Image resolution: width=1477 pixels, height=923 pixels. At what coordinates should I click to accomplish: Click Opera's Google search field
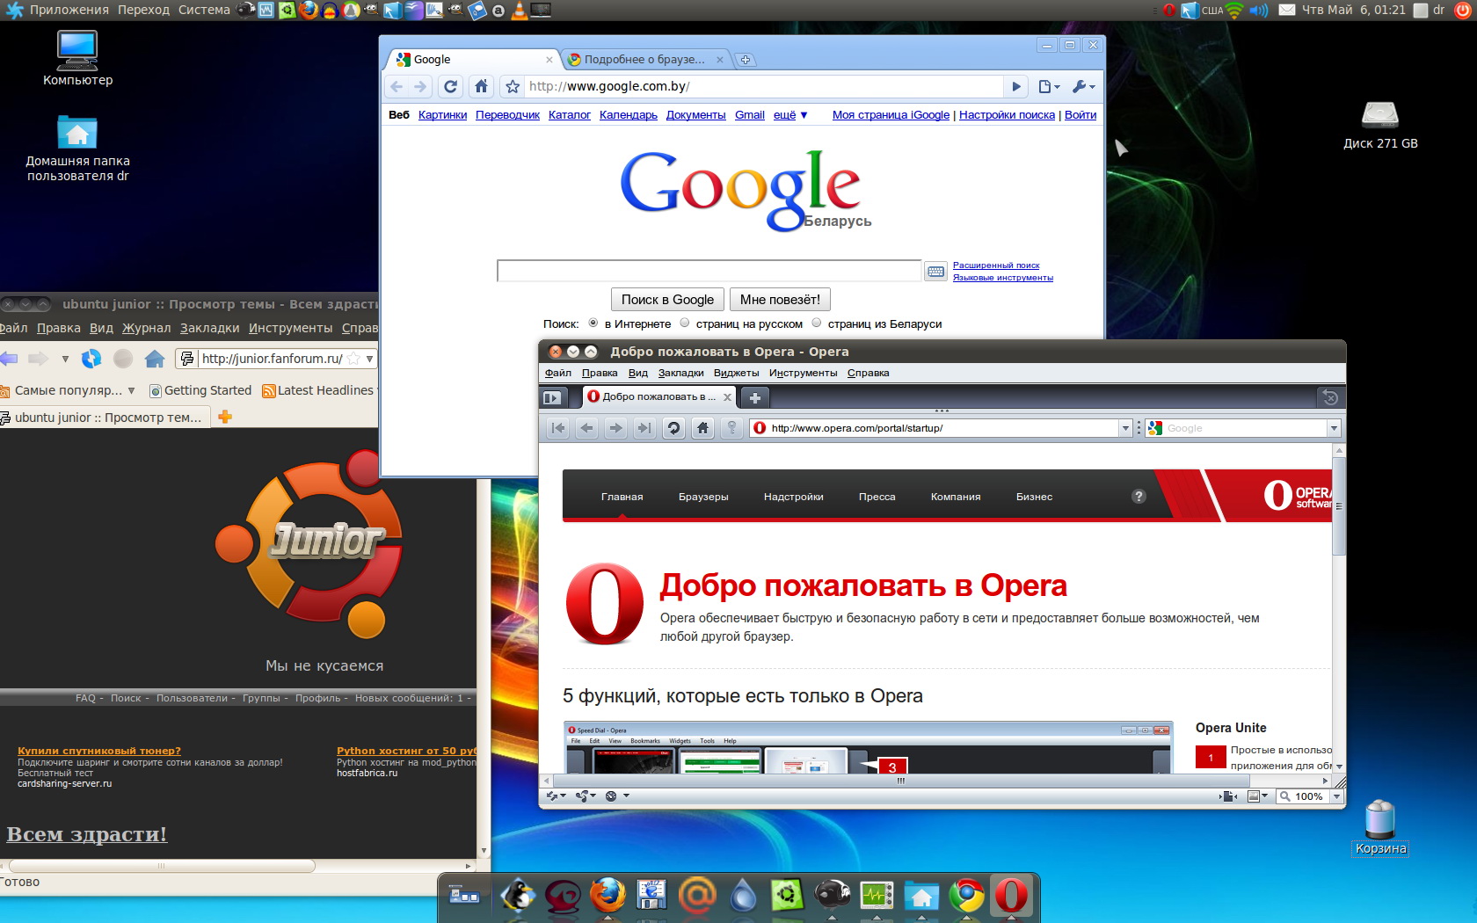pos(1245,428)
